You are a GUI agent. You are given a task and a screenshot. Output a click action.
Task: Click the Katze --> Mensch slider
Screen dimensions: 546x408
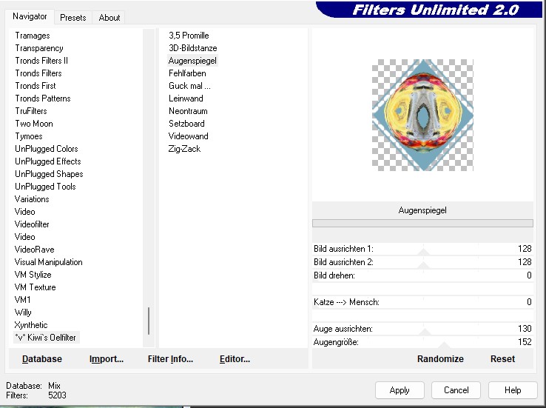[422, 301]
